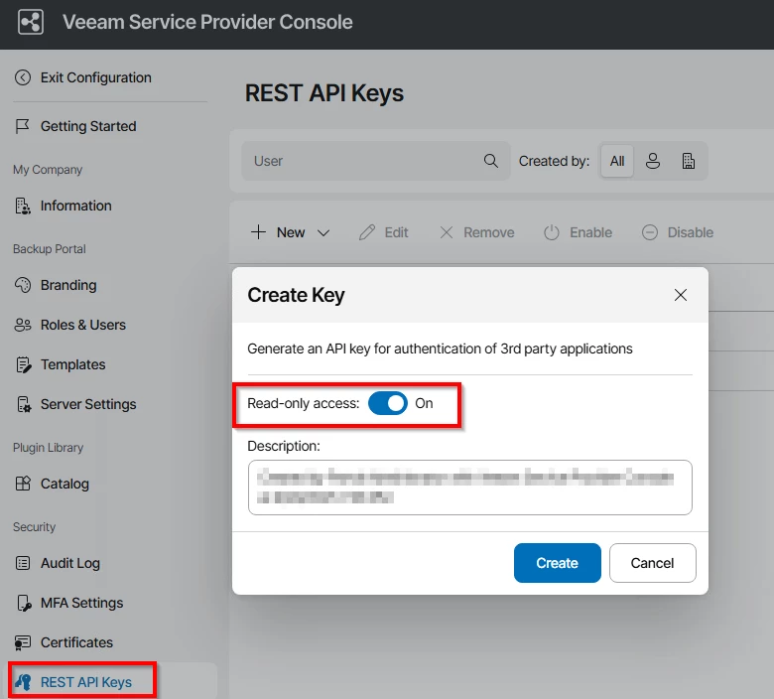Click the Exit Configuration back arrow icon
Screen dimensions: 774x699
pos(23,77)
